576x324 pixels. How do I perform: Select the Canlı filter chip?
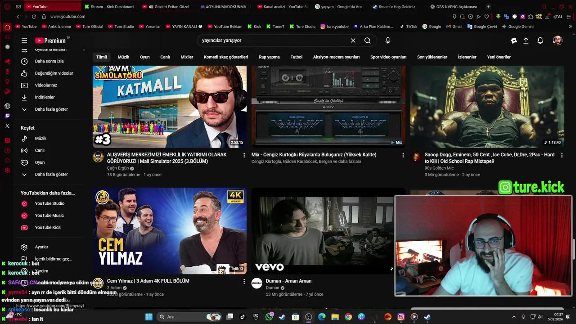click(165, 57)
